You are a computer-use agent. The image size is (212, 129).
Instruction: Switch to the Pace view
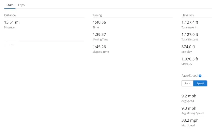pos(187,83)
